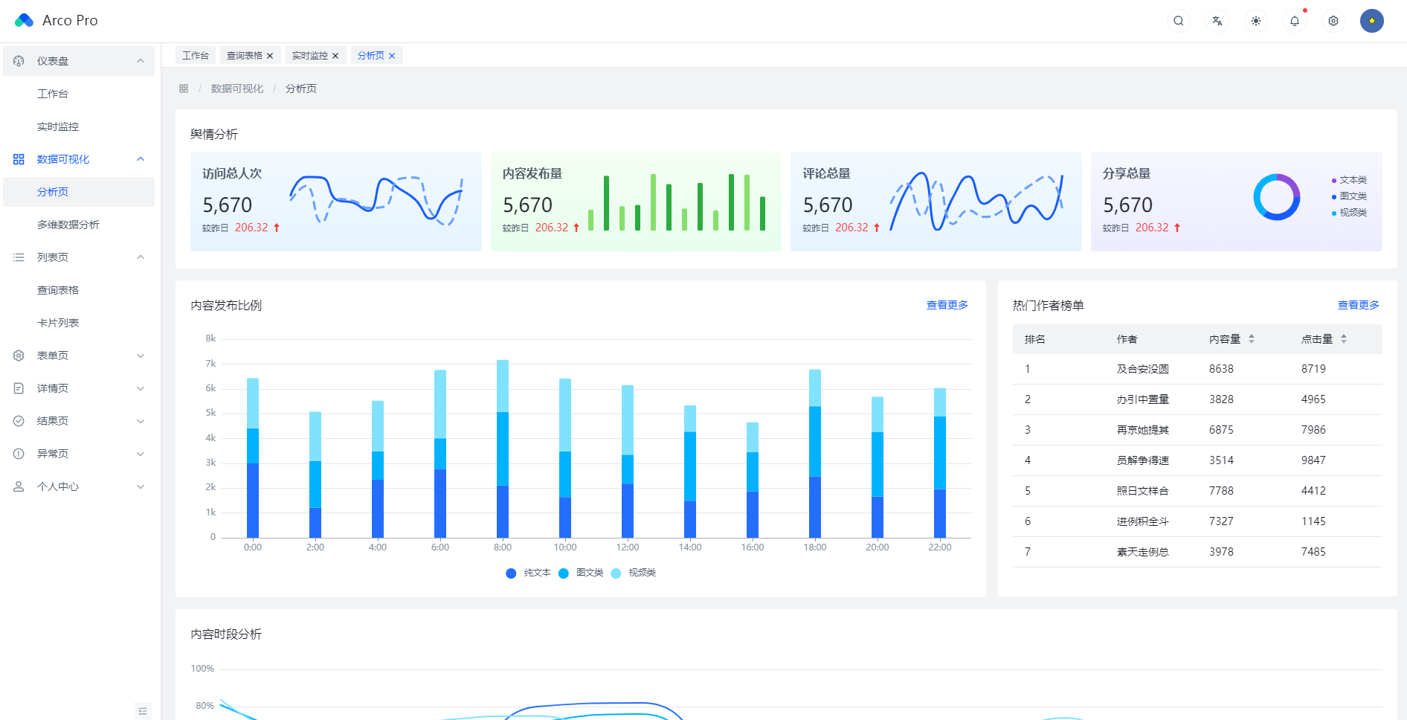Sort the table by 内容量 column
The height and width of the screenshot is (720, 1407).
[x=1252, y=339]
